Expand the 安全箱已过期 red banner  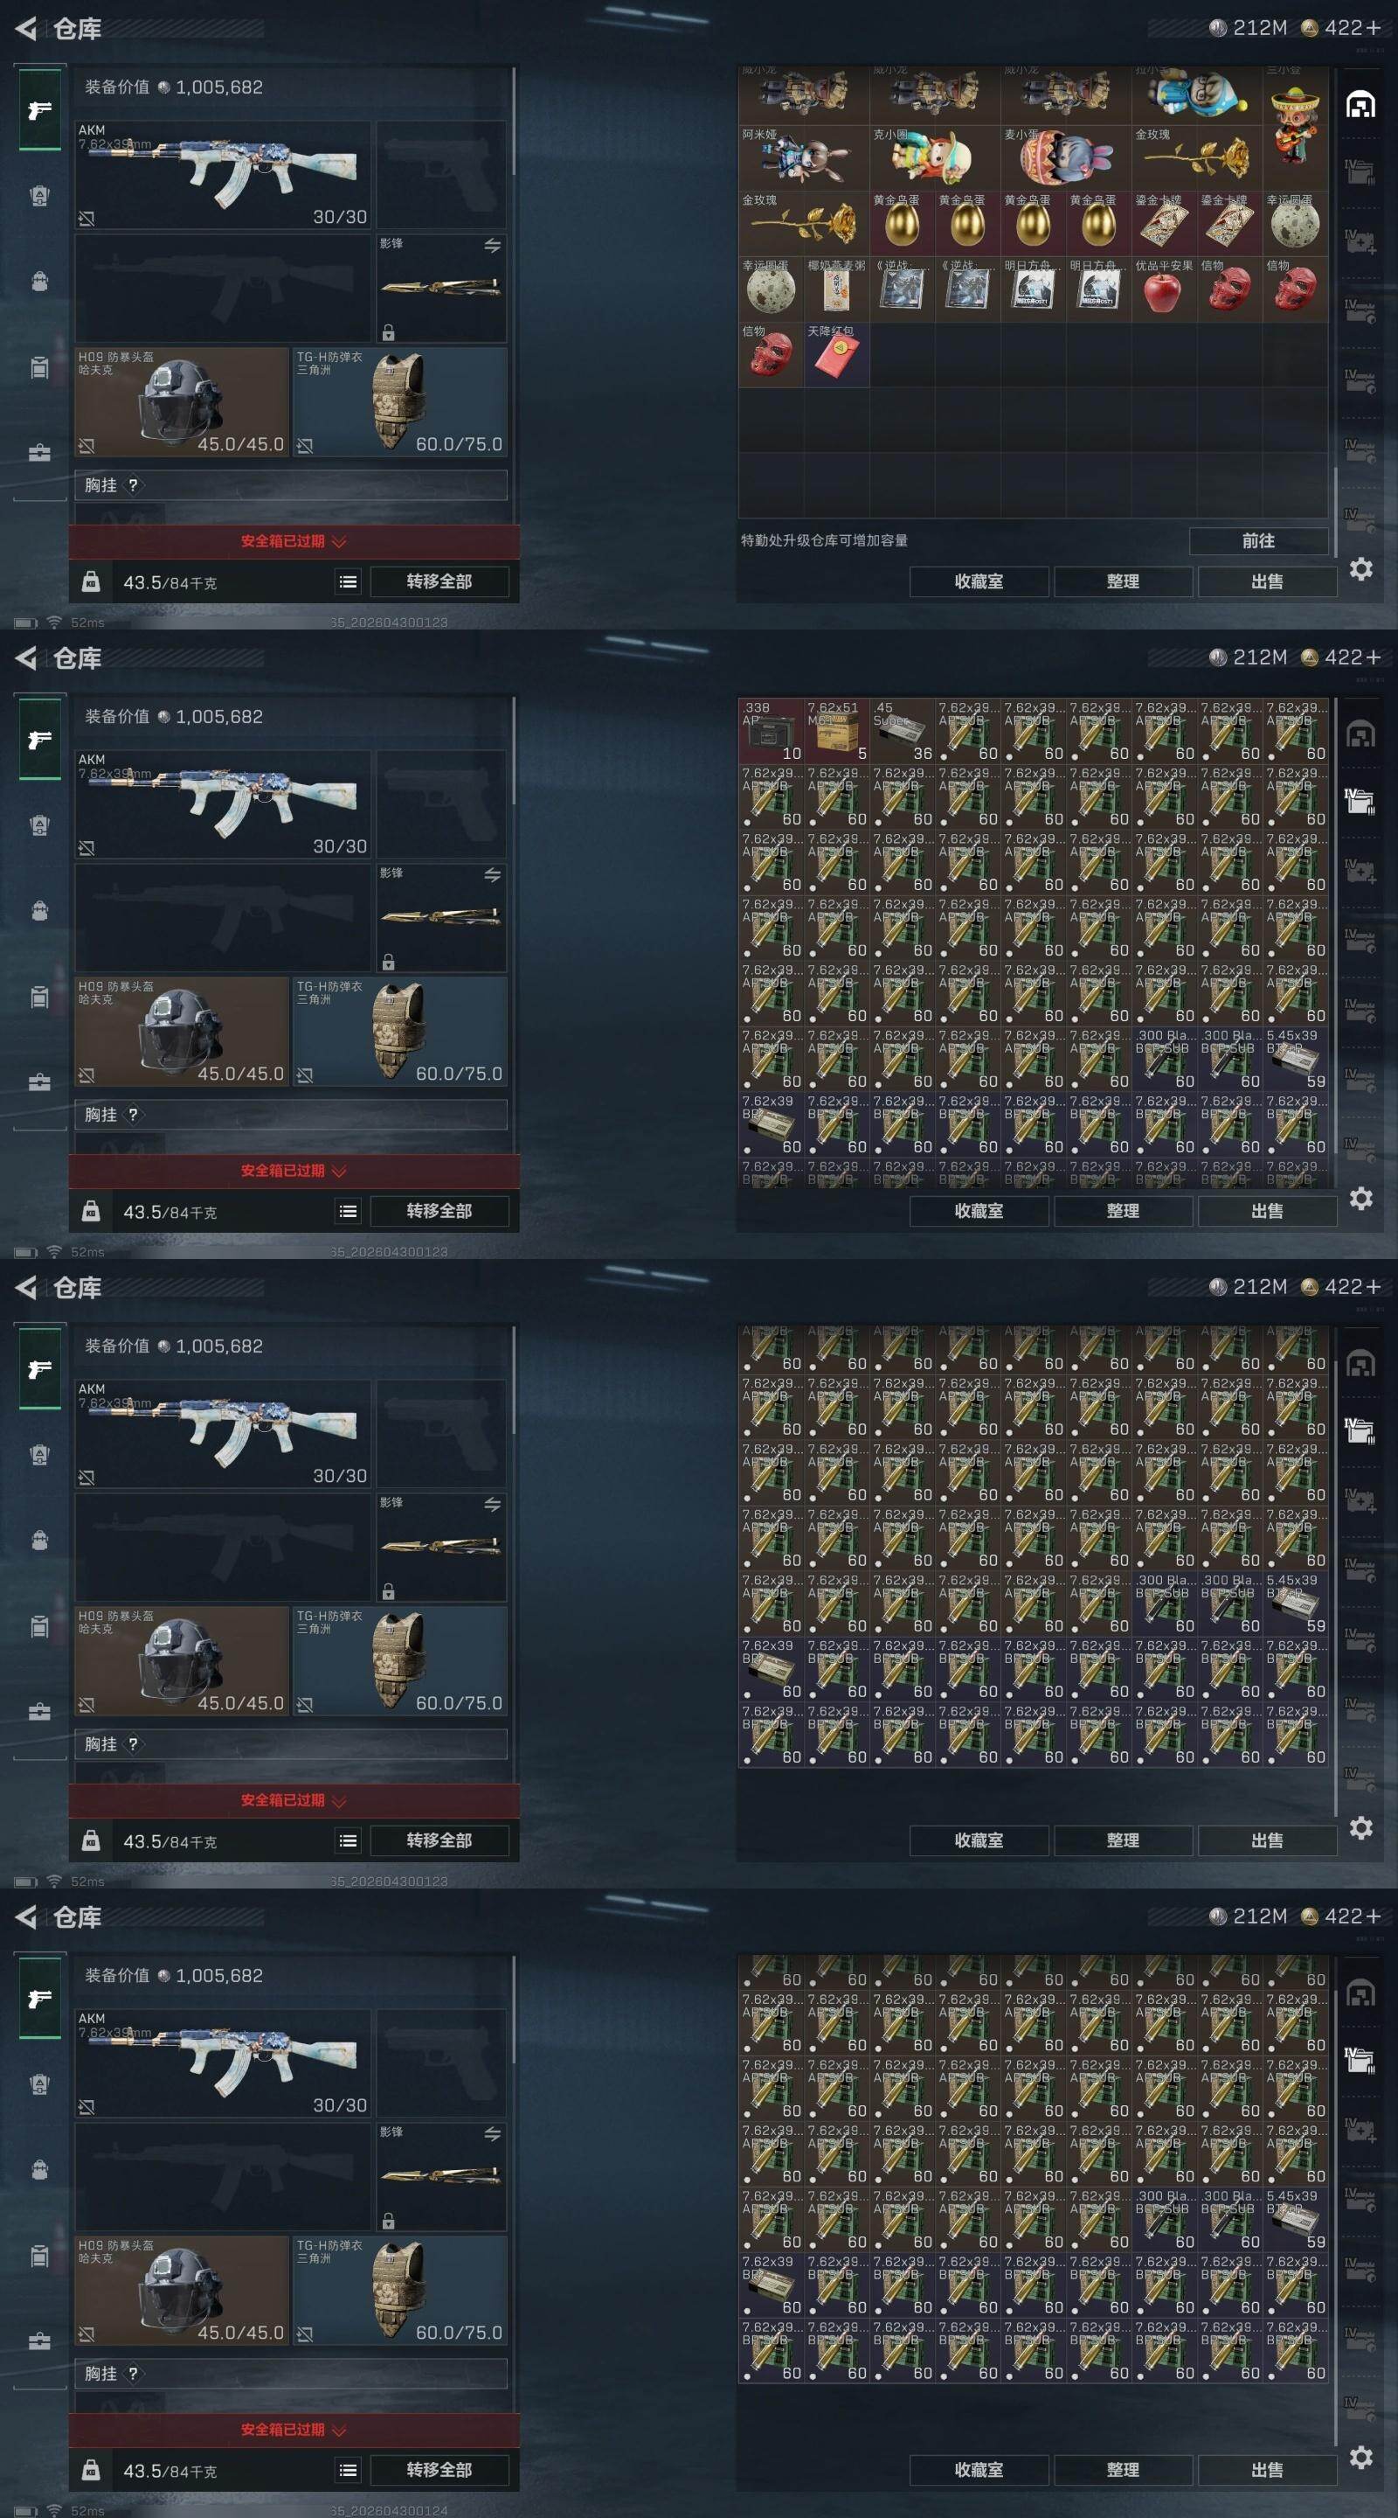click(x=293, y=541)
